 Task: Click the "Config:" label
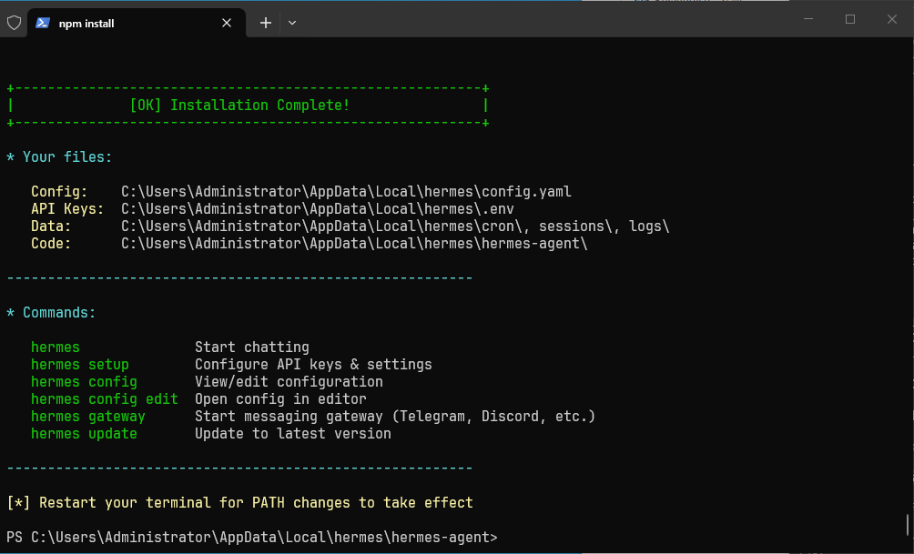pyautogui.click(x=59, y=192)
